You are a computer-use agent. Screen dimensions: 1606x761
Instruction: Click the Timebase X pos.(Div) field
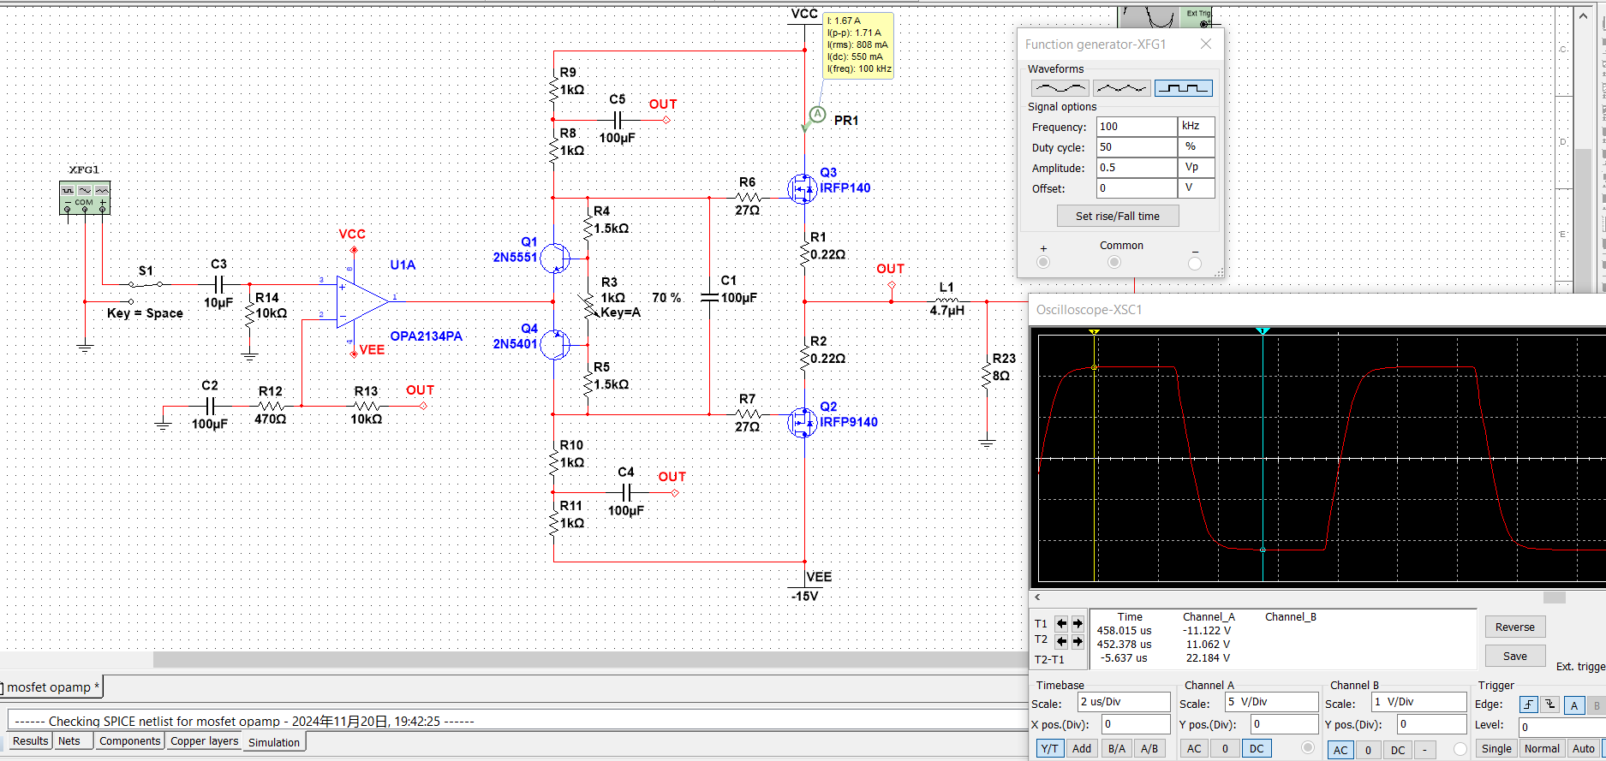click(x=1135, y=724)
